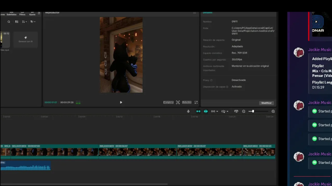Open the media filter dropdown
The height and width of the screenshot is (186, 332).
(x=33, y=22)
